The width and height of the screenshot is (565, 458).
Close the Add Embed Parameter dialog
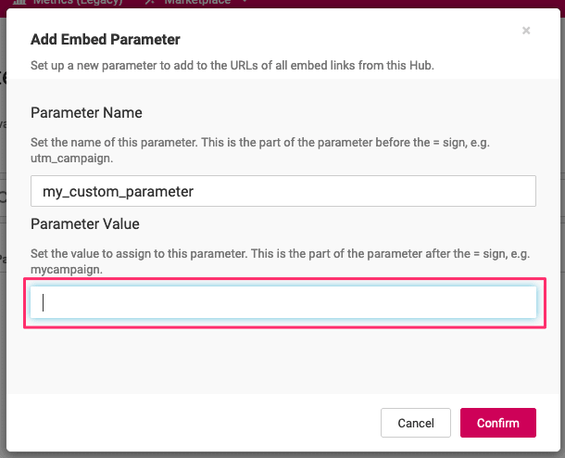[x=526, y=31]
